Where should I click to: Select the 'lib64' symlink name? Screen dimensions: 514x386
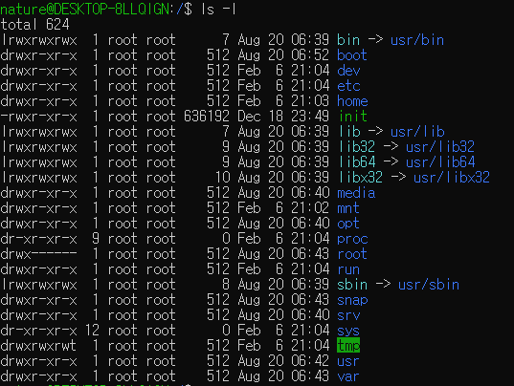(357, 162)
